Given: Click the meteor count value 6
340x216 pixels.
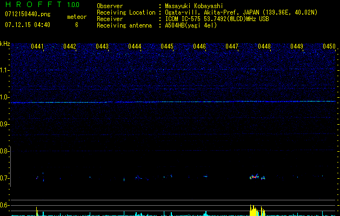Looking at the screenshot, I should (x=76, y=25).
